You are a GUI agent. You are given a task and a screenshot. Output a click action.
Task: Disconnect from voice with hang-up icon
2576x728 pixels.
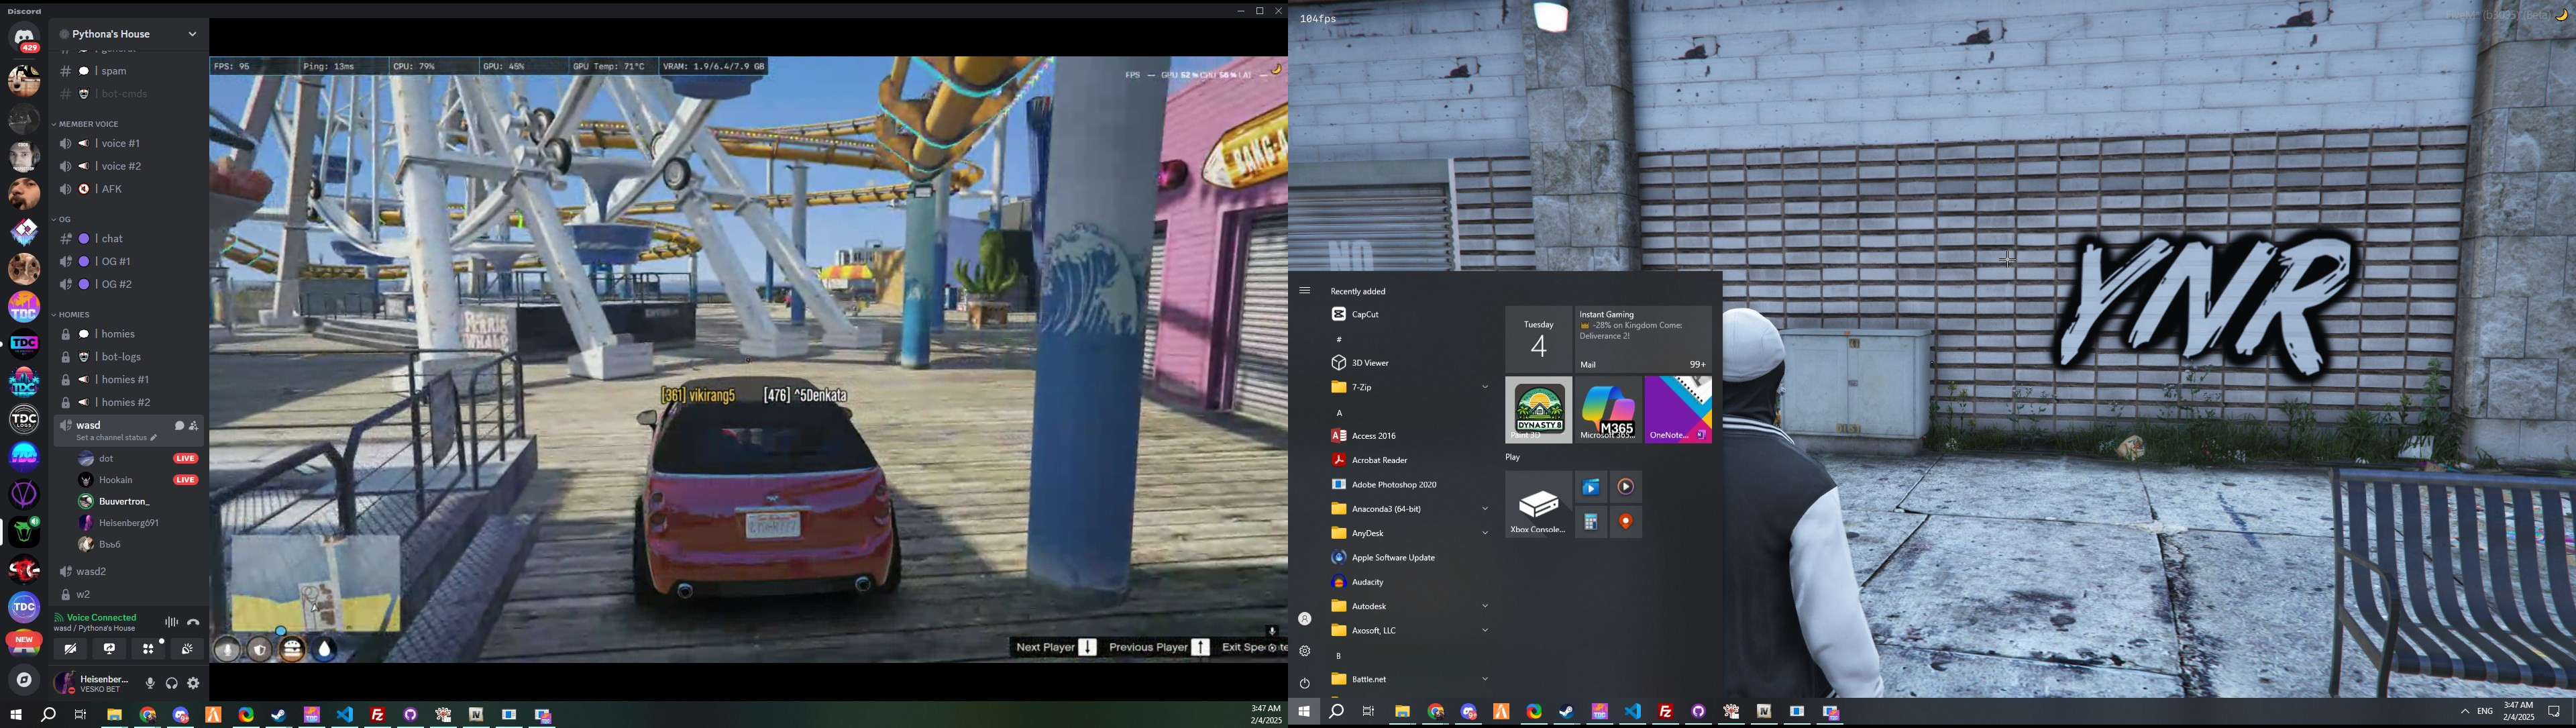coord(193,622)
